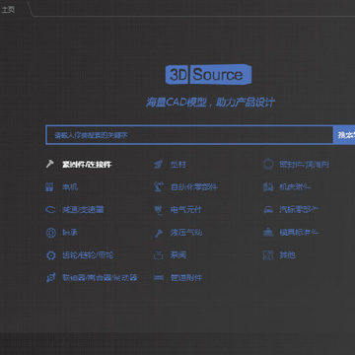This screenshot has width=355, height=355.
Task: Click the 液压气动 hydraulic pneumatic icon
Action: click(x=159, y=233)
